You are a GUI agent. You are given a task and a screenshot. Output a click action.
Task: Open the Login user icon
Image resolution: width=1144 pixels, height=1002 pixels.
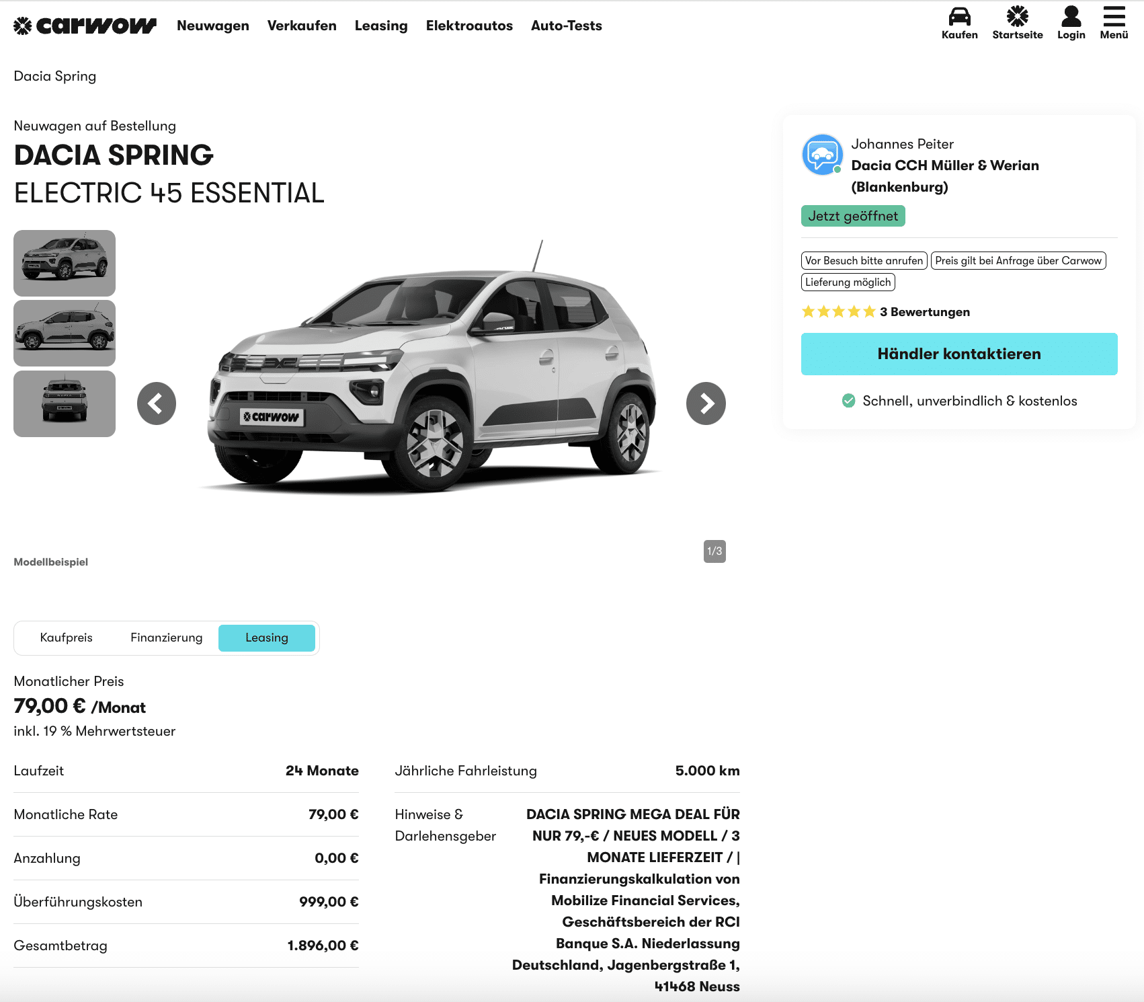(1071, 16)
